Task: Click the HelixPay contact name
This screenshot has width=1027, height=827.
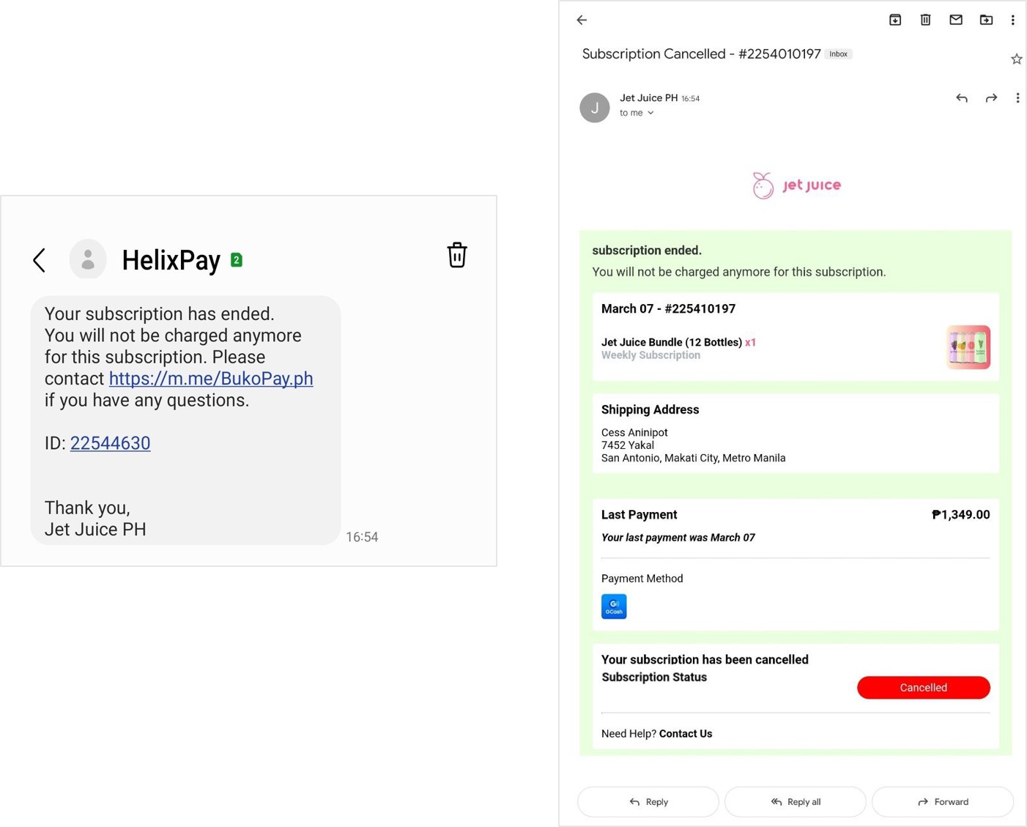Action: [x=171, y=260]
